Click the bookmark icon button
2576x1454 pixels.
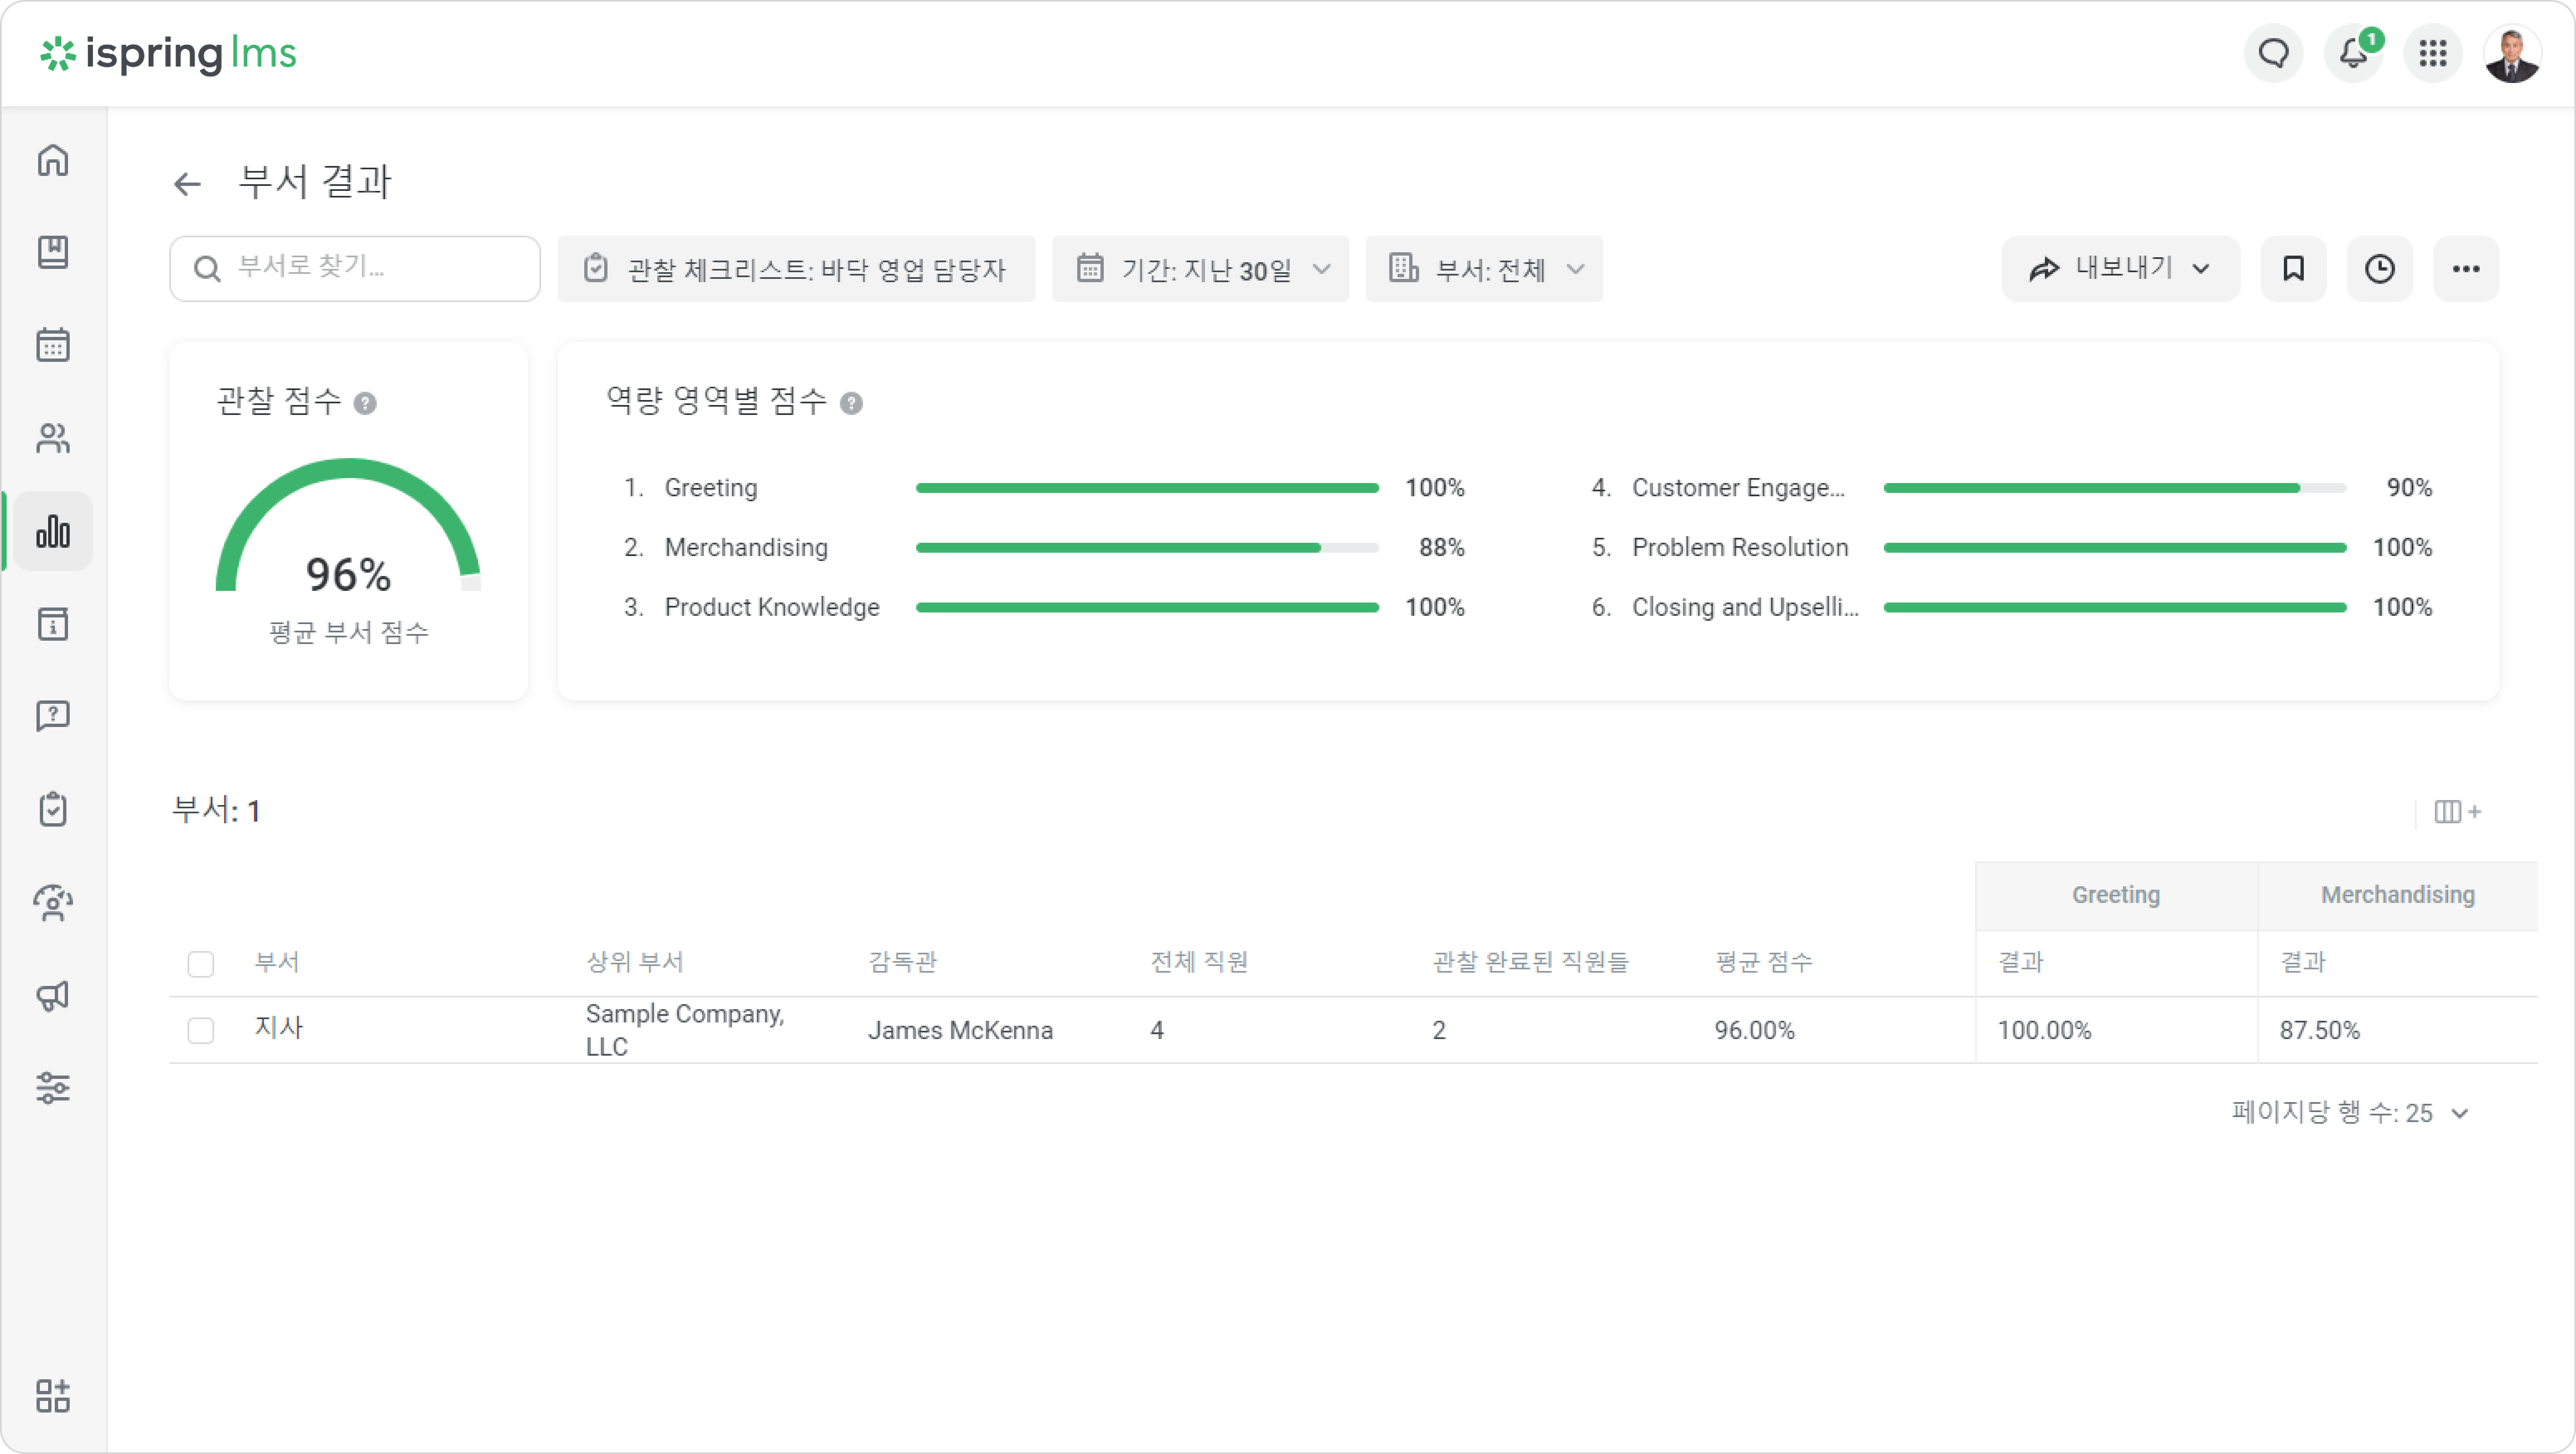pyautogui.click(x=2294, y=269)
